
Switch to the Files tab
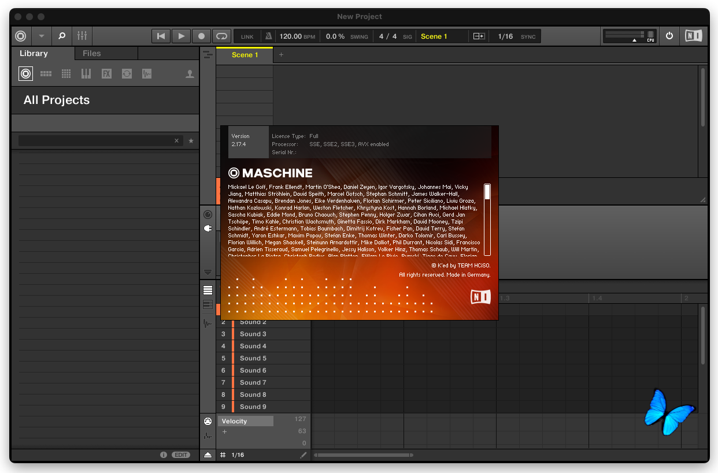pyautogui.click(x=92, y=53)
